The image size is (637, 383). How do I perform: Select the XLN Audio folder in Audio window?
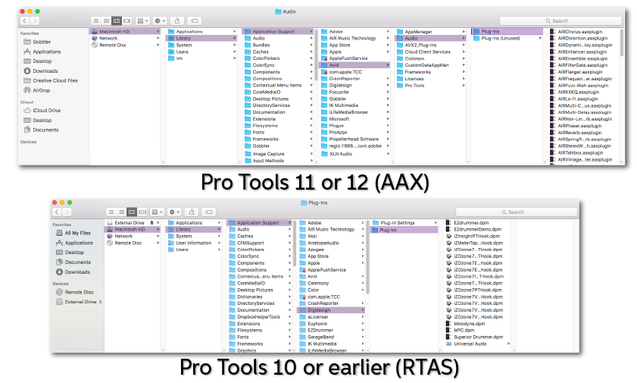(x=354, y=154)
